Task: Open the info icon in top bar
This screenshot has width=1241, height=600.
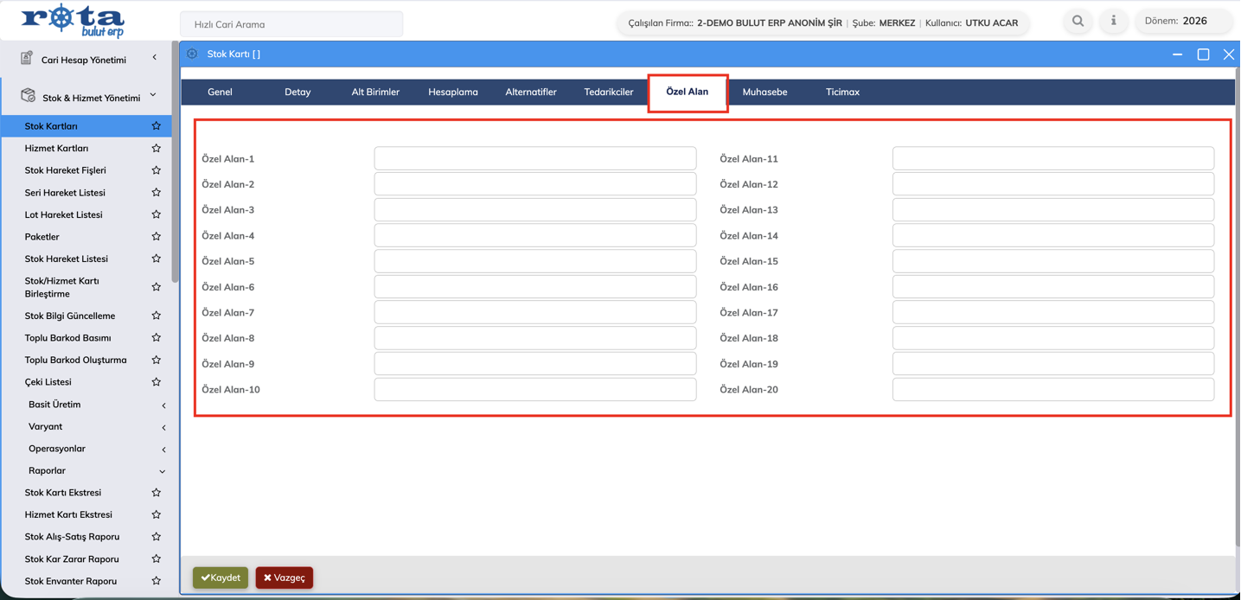Action: pos(1113,21)
